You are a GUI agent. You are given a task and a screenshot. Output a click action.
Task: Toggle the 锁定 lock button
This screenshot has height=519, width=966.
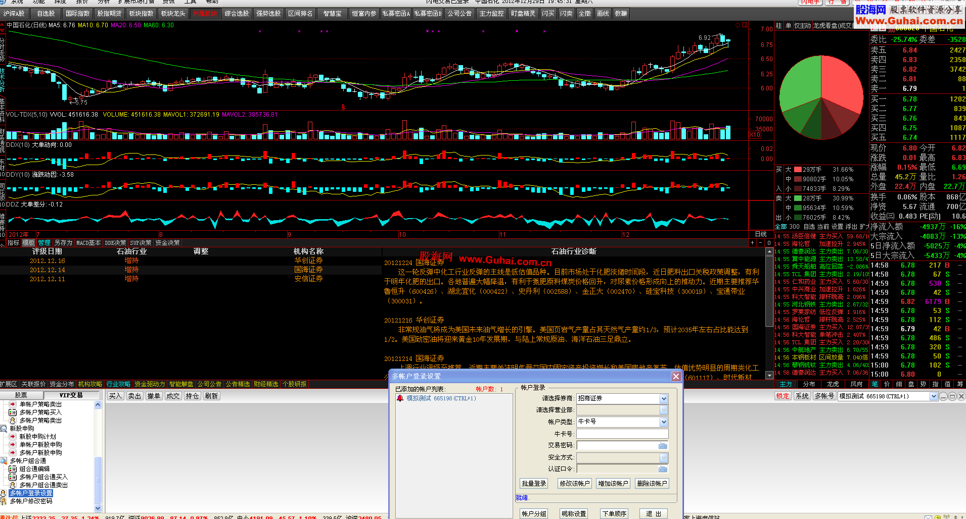[x=783, y=396]
